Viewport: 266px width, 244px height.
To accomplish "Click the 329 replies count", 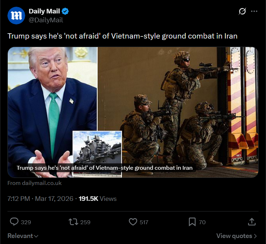I will tap(26, 222).
